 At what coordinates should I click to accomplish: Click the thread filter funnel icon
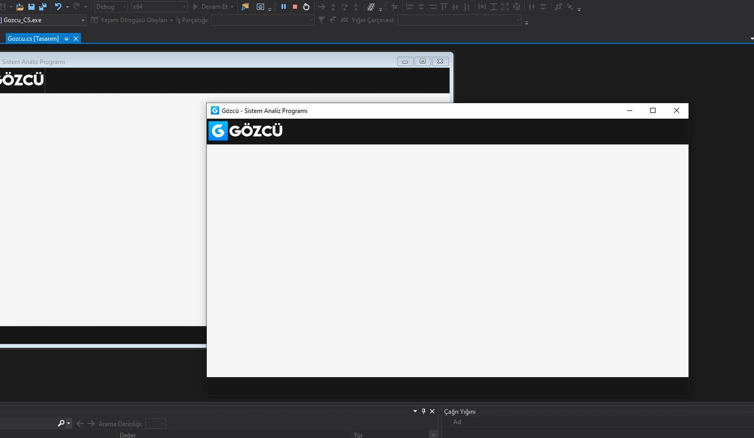click(322, 20)
